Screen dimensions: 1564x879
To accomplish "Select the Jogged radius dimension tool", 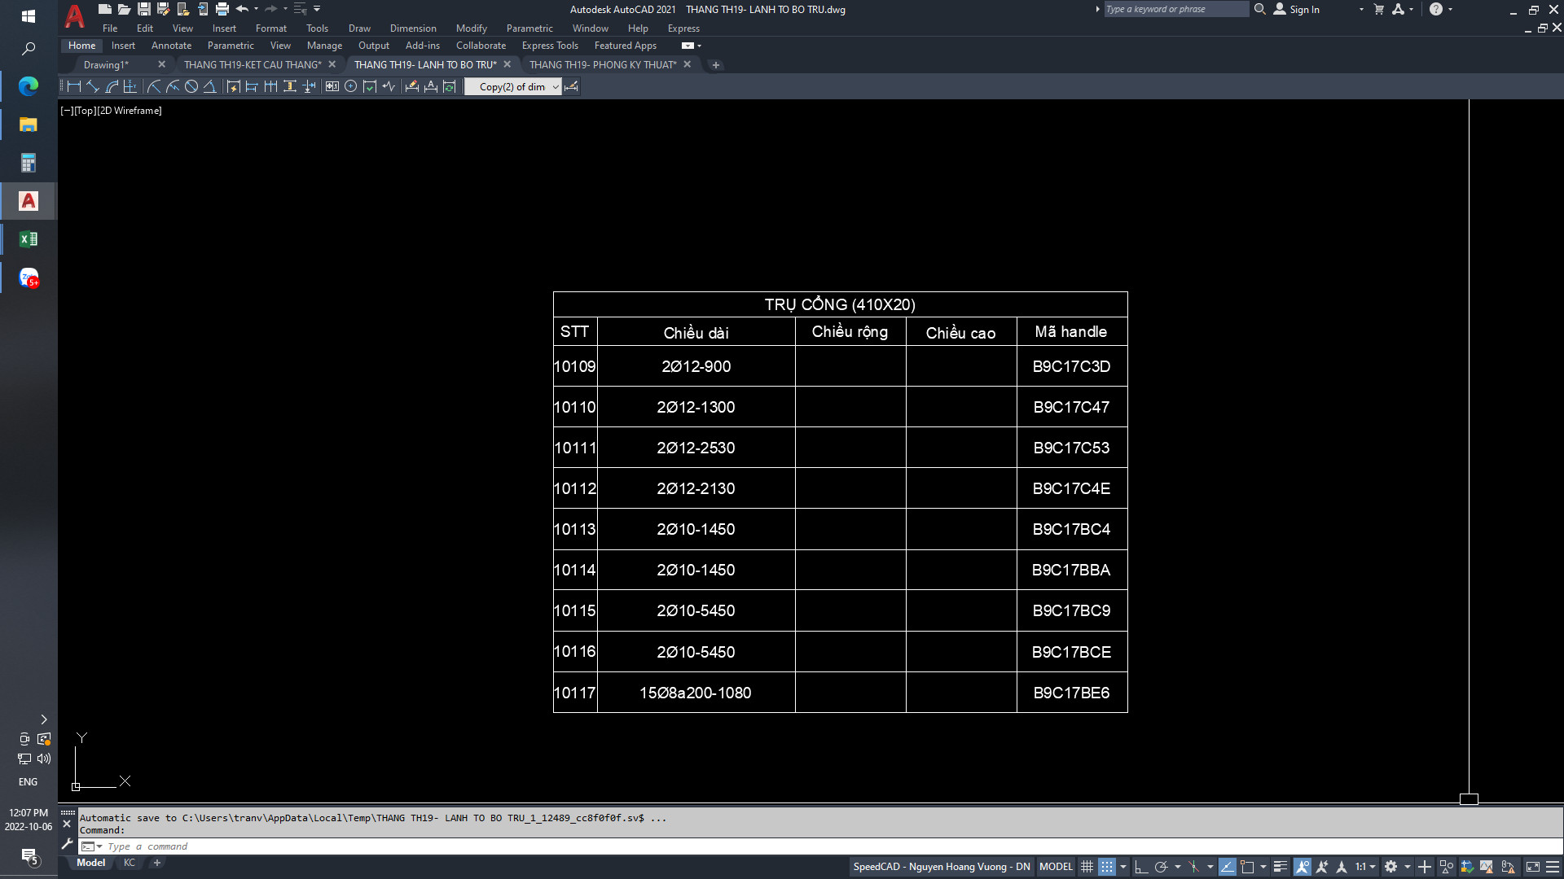I will pos(173,86).
